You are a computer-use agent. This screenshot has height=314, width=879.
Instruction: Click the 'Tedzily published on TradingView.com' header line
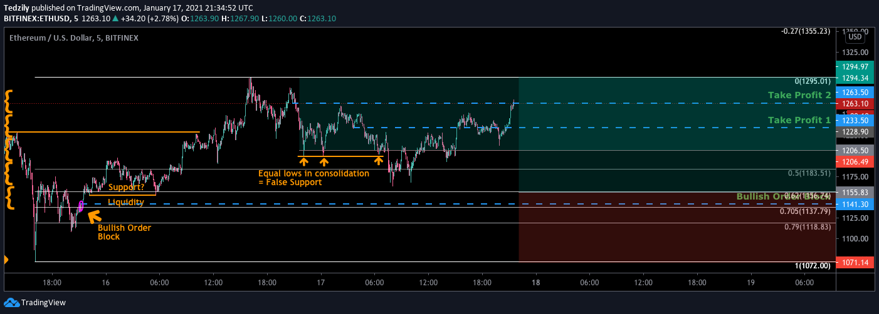click(x=129, y=8)
